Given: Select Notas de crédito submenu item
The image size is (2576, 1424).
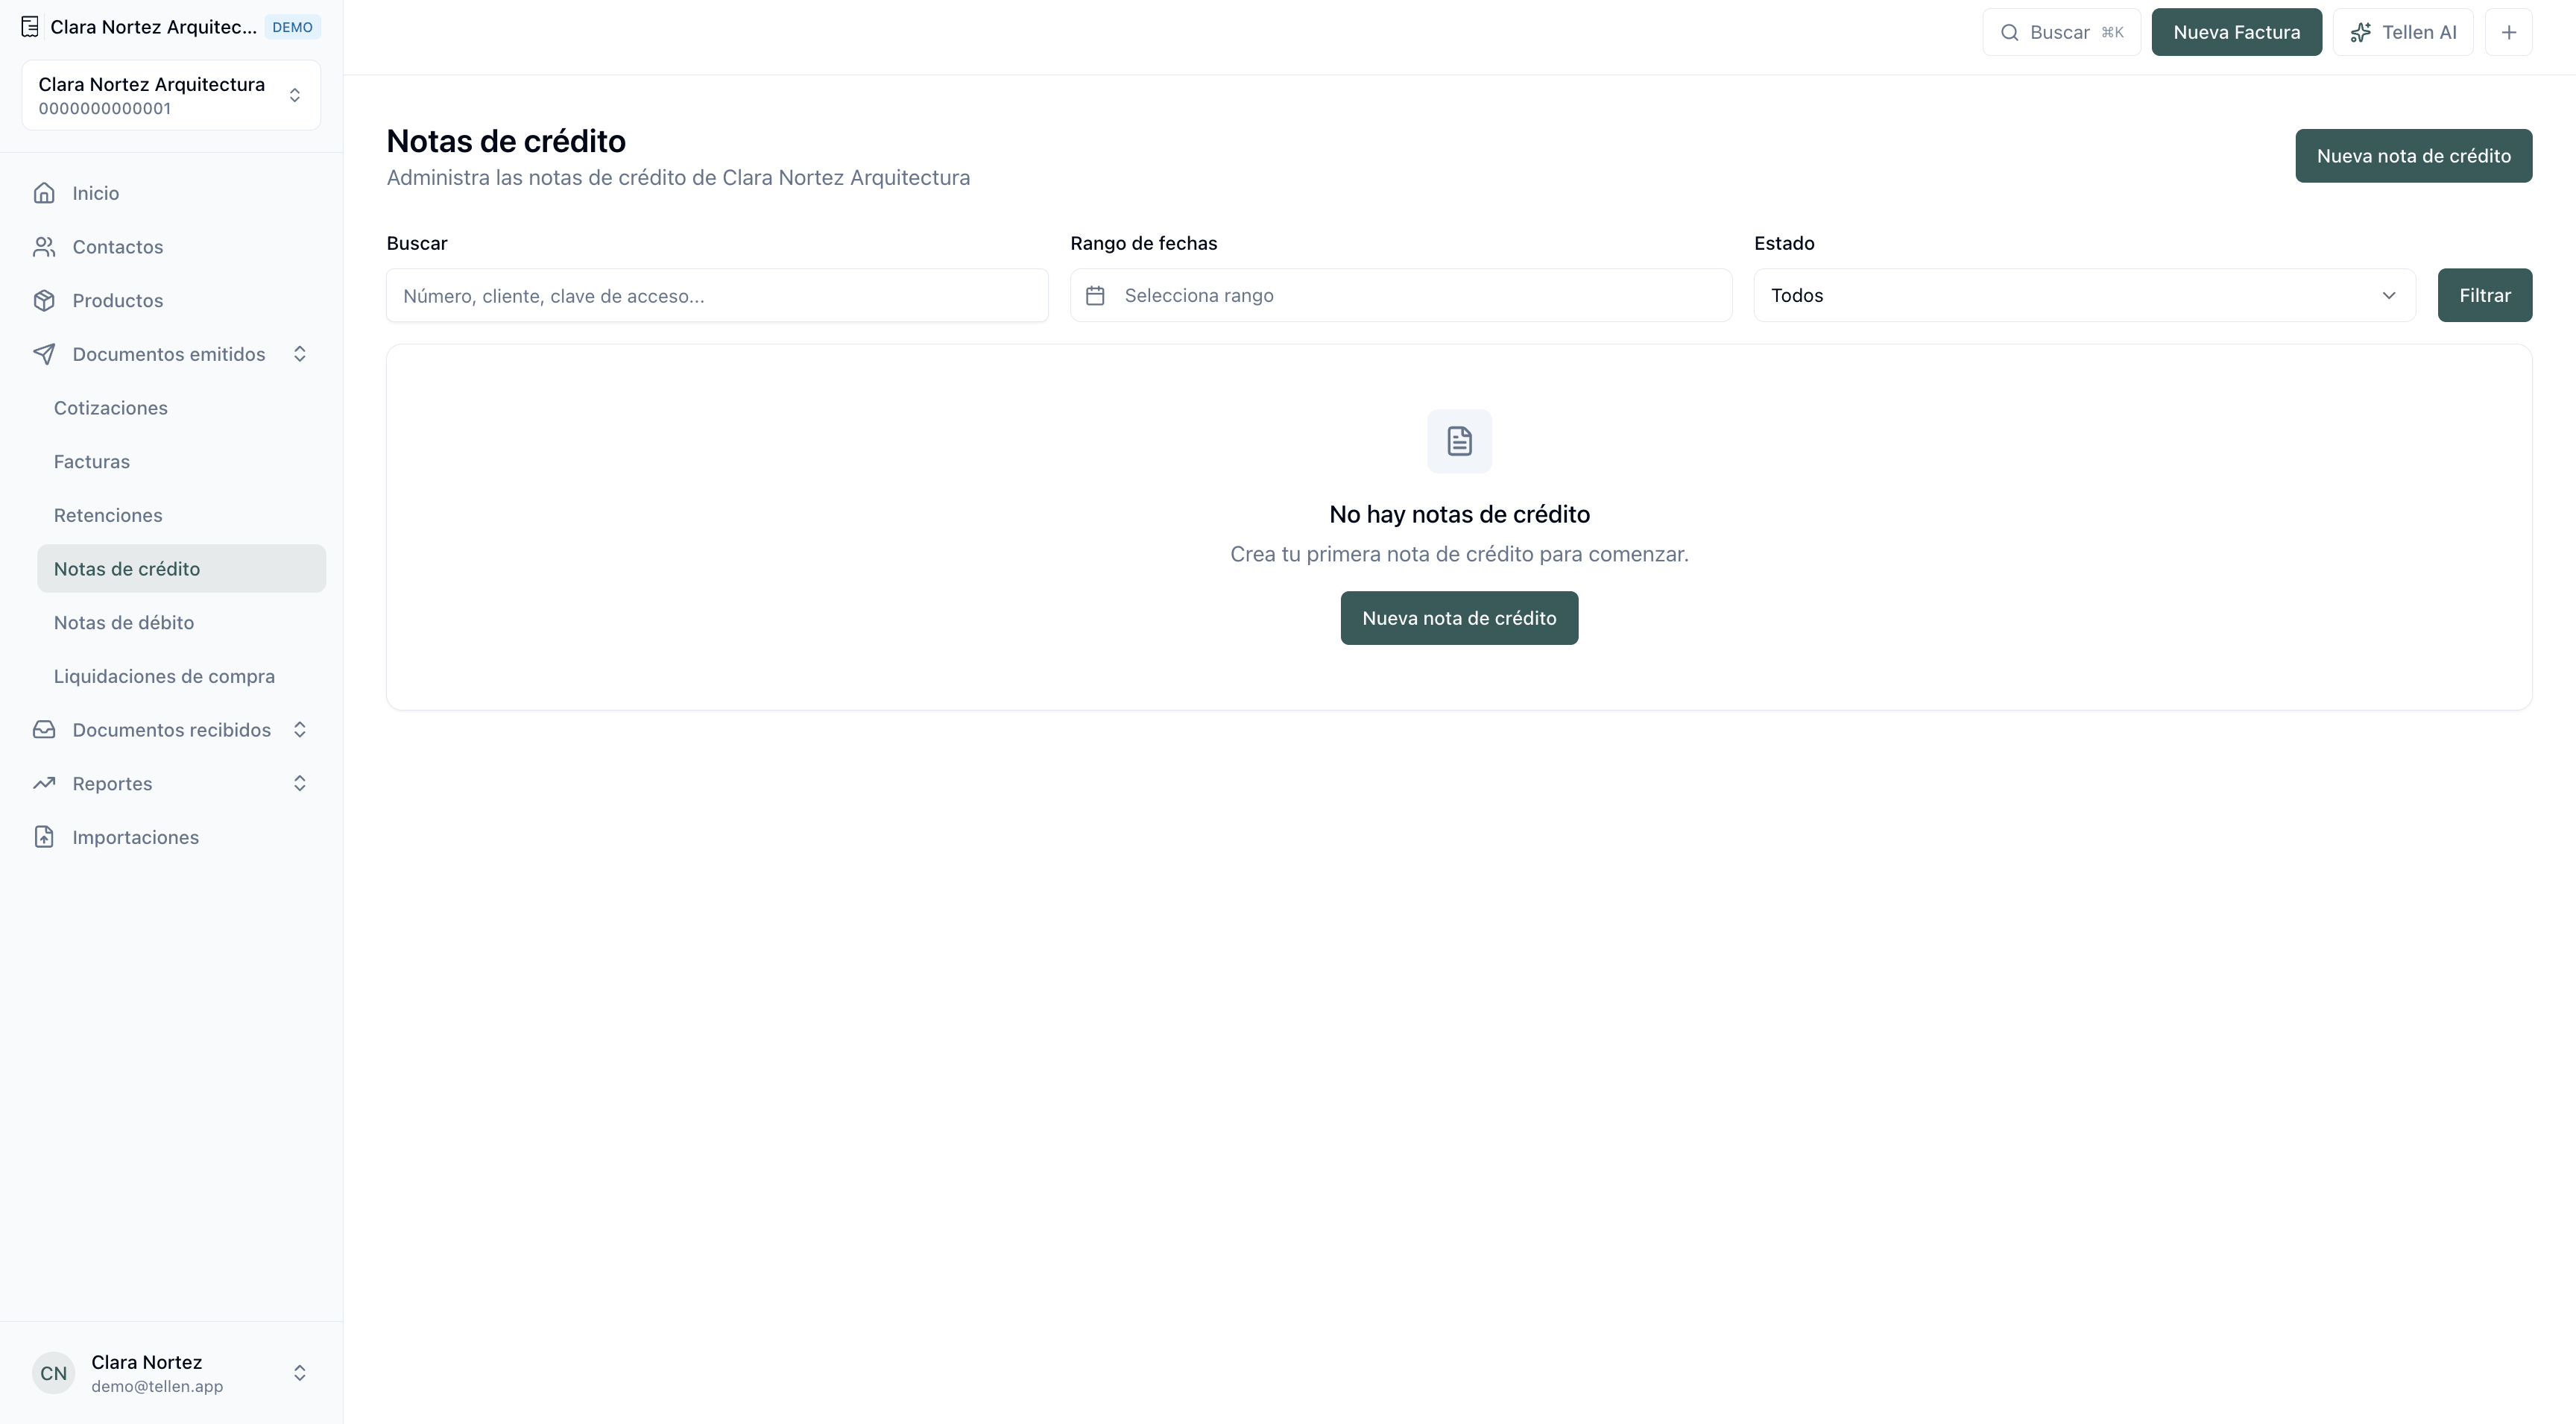Looking at the screenshot, I should pos(181,569).
